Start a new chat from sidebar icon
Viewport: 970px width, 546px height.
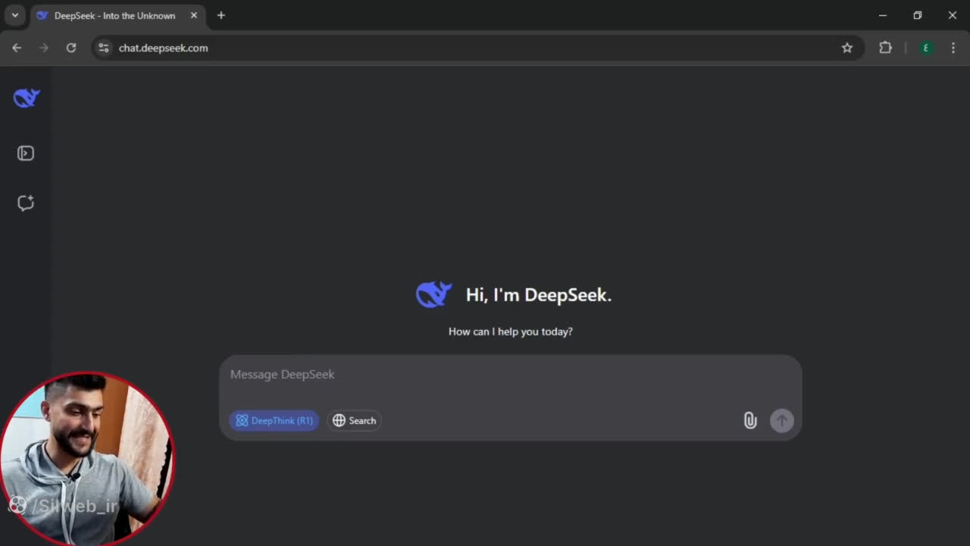tap(26, 202)
